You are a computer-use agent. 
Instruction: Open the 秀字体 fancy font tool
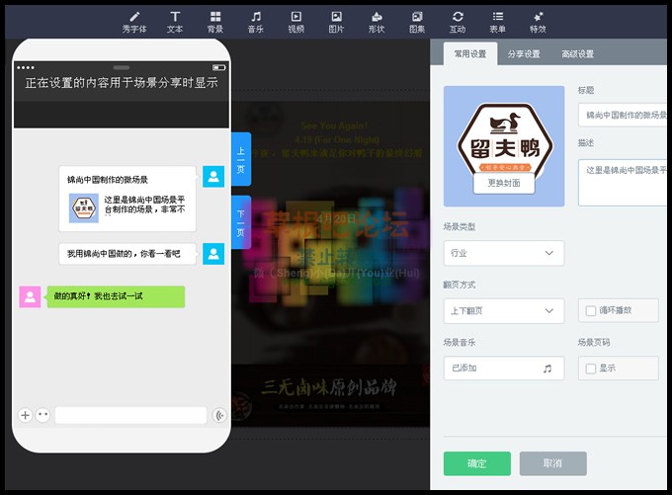coord(134,23)
